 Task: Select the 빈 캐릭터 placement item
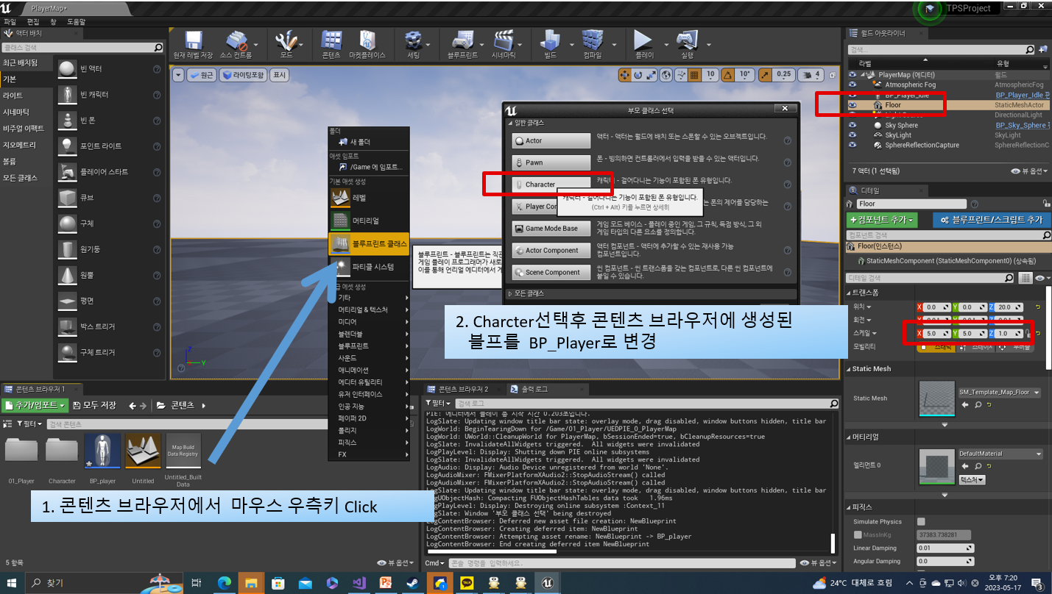[x=109, y=95]
